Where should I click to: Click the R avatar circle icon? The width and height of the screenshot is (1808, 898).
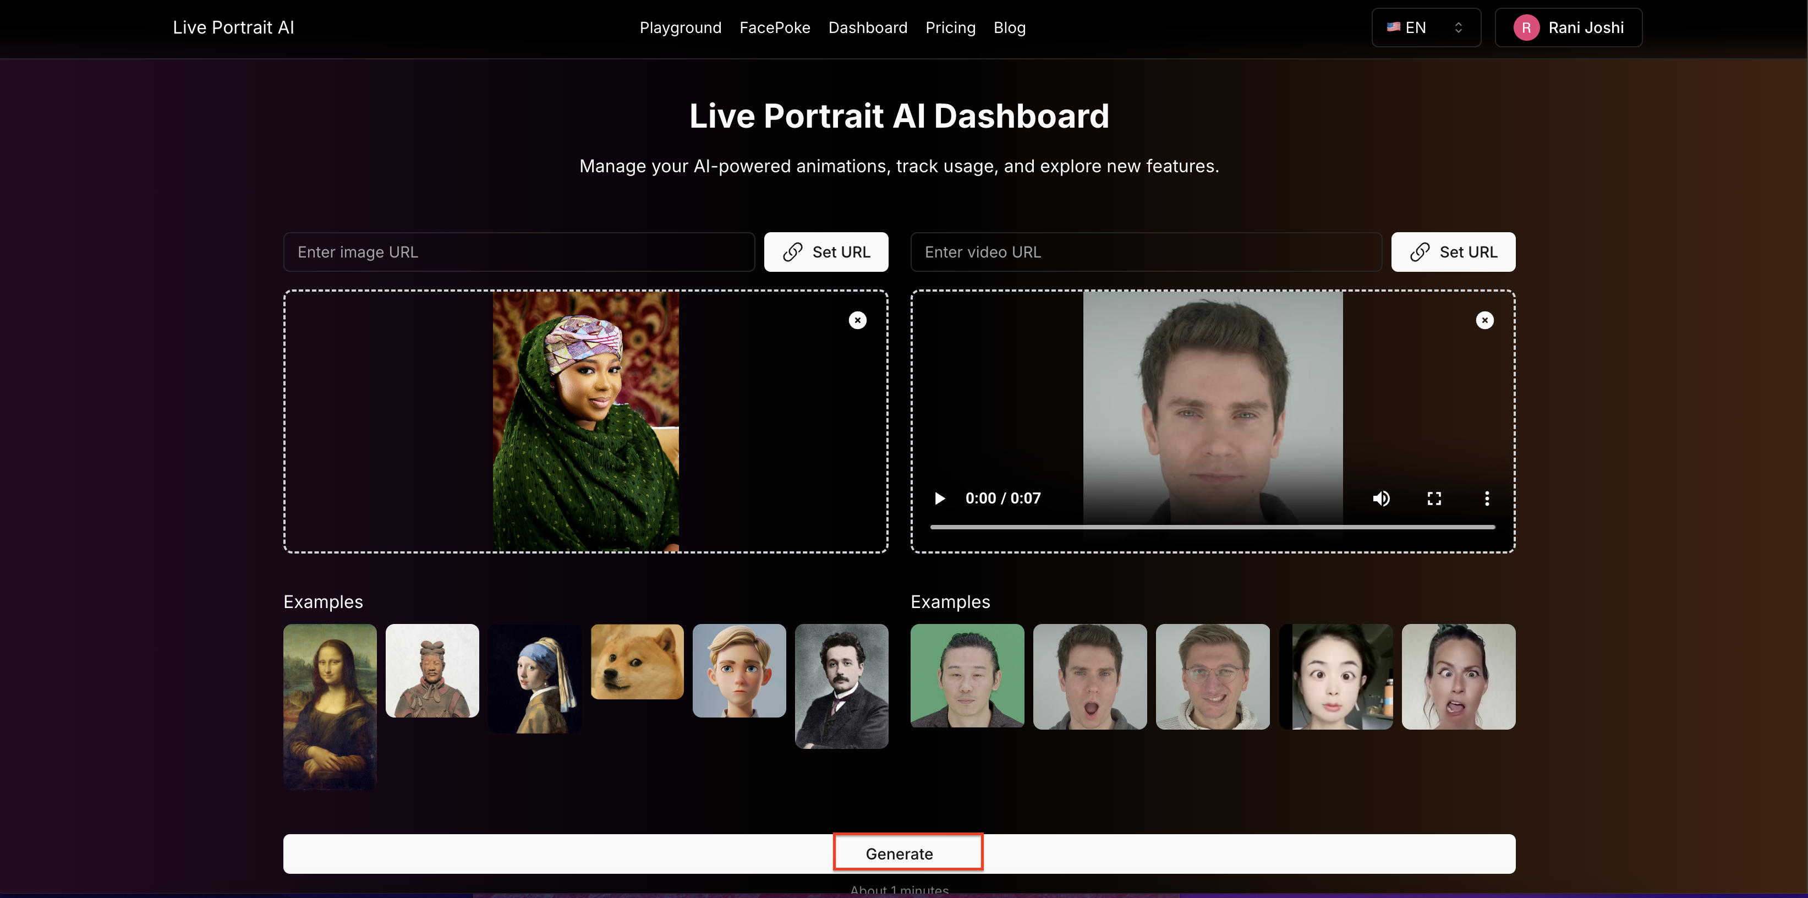click(x=1526, y=28)
